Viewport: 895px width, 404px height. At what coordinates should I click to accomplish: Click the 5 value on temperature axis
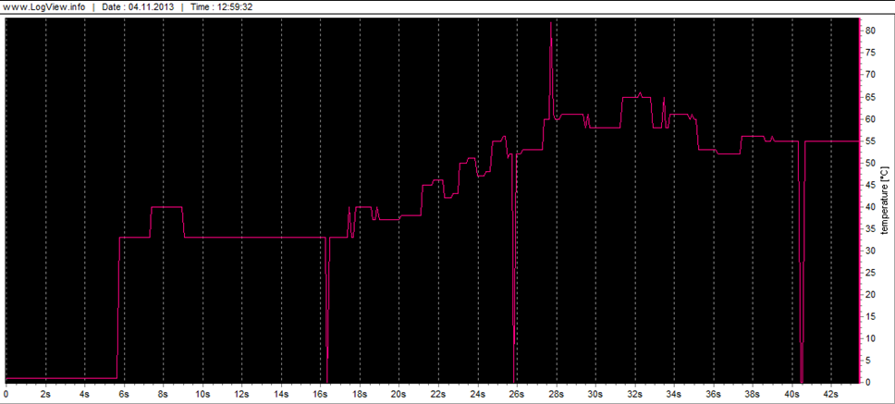coord(867,361)
